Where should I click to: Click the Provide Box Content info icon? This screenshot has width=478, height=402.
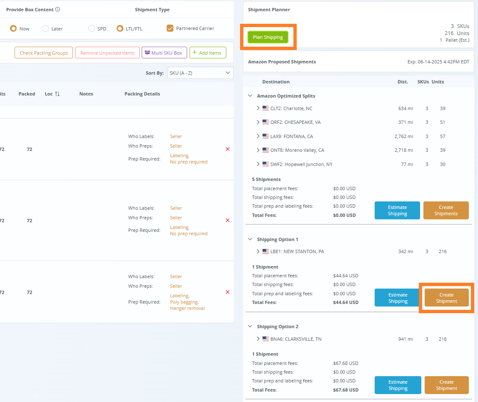[57, 9]
